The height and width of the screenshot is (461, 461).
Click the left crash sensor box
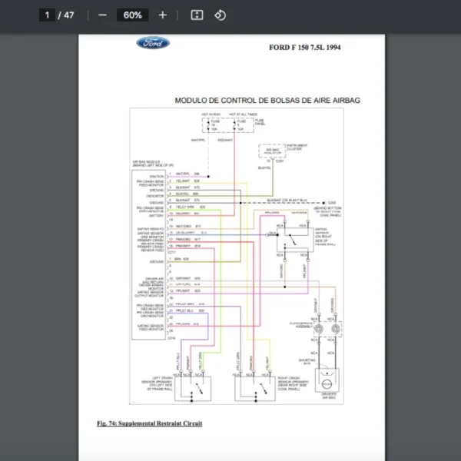(197, 387)
